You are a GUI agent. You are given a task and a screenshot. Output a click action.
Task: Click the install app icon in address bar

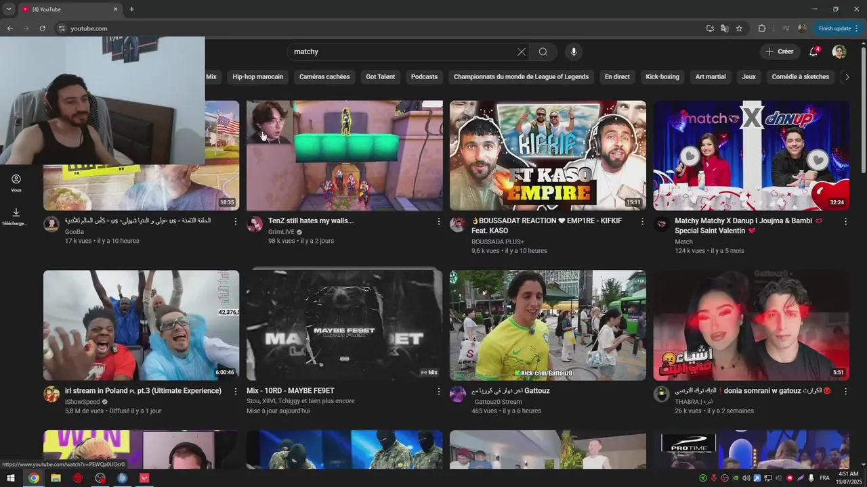coord(710,28)
